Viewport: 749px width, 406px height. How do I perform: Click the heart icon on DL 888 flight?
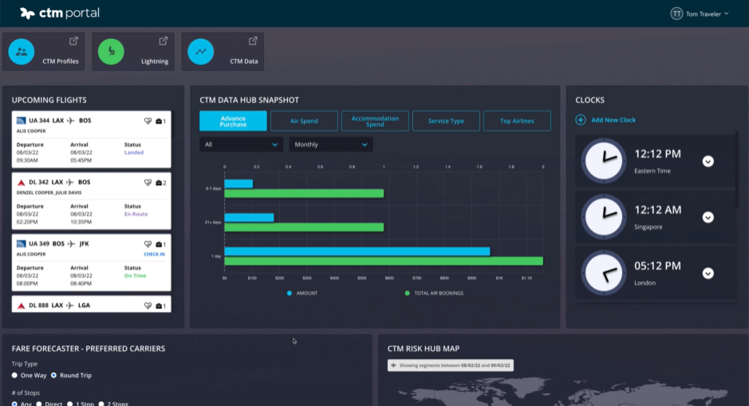(x=148, y=305)
